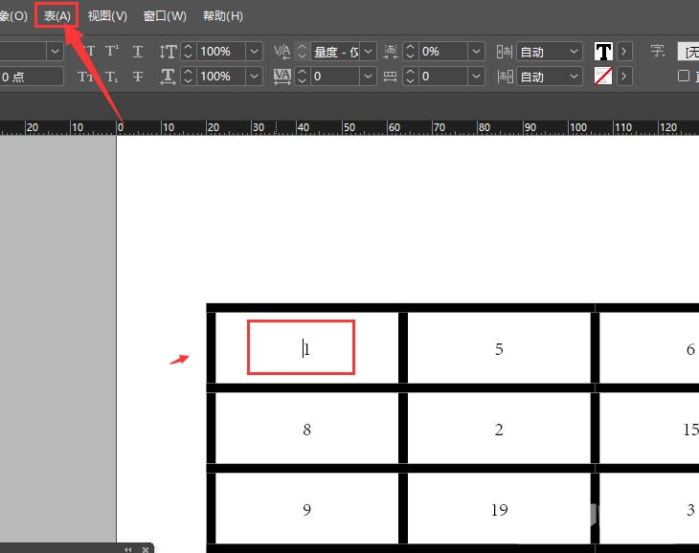Open the 视图(V) view menu

(107, 16)
